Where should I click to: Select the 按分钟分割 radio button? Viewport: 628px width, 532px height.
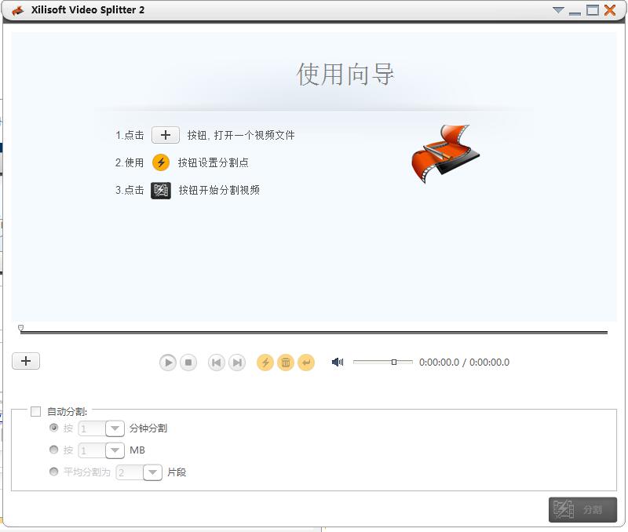click(53, 428)
